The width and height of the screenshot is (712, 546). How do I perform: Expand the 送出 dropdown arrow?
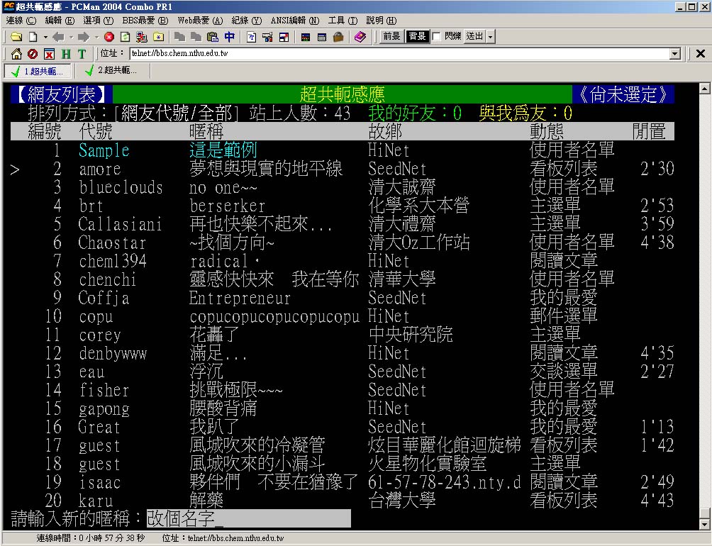pyautogui.click(x=491, y=37)
